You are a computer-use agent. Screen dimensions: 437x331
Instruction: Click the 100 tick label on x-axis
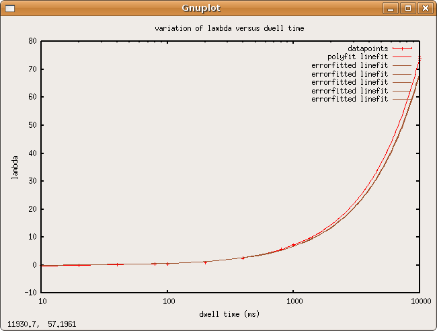167,303
